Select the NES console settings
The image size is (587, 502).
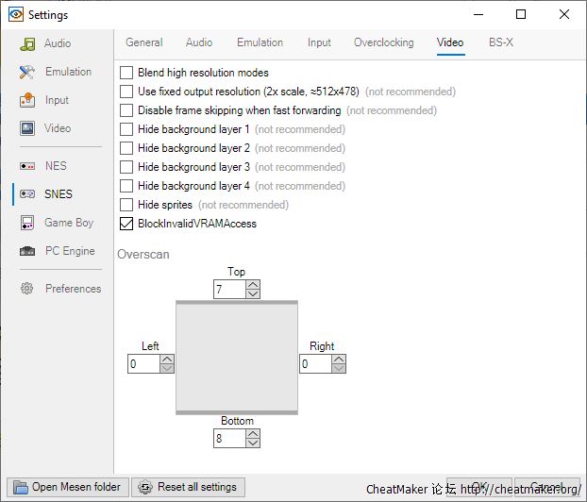tap(56, 166)
